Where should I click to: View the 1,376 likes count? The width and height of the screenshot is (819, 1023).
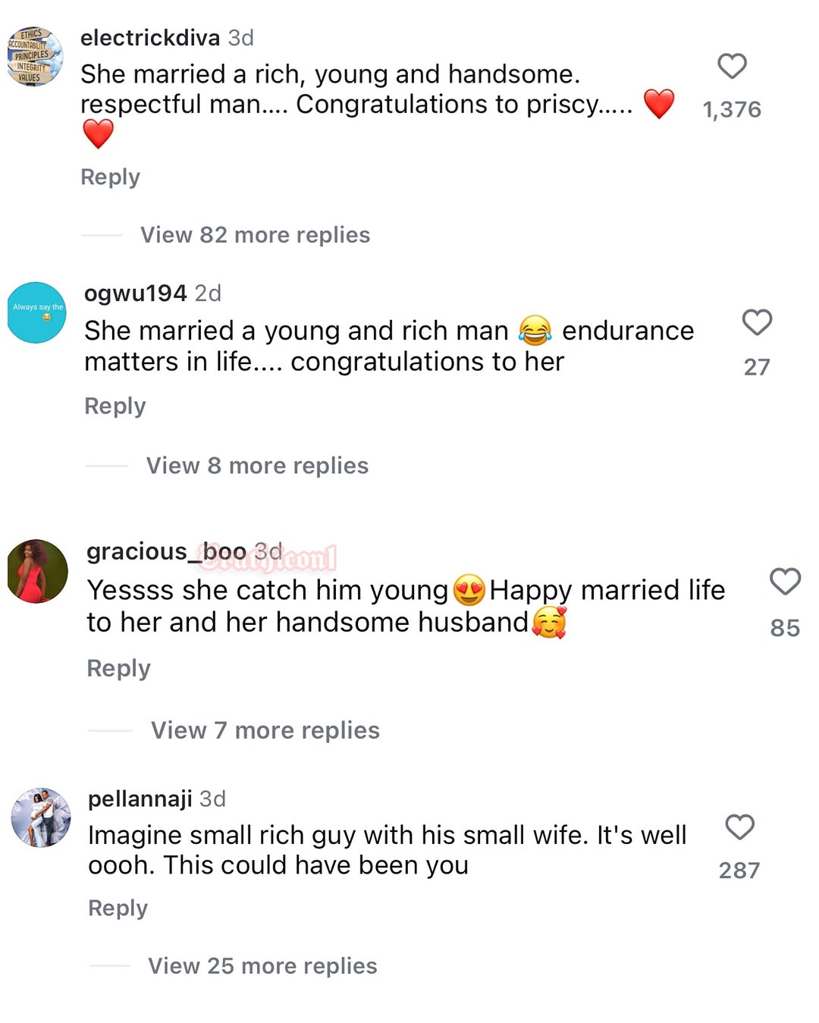coord(732,110)
